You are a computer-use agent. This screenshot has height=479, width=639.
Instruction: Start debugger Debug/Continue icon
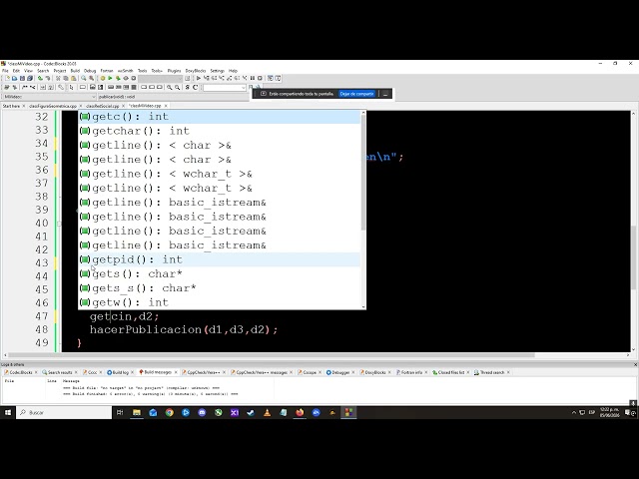click(x=199, y=78)
